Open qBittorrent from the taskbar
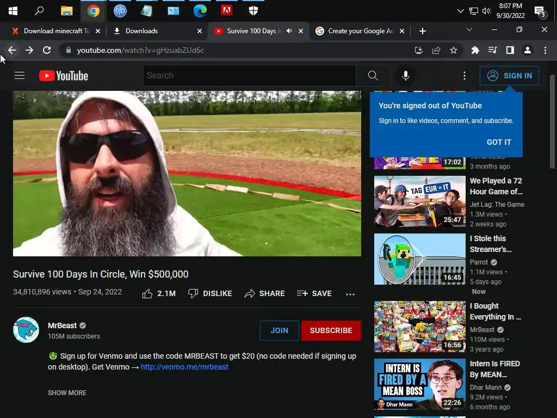557x418 pixels. point(120,11)
